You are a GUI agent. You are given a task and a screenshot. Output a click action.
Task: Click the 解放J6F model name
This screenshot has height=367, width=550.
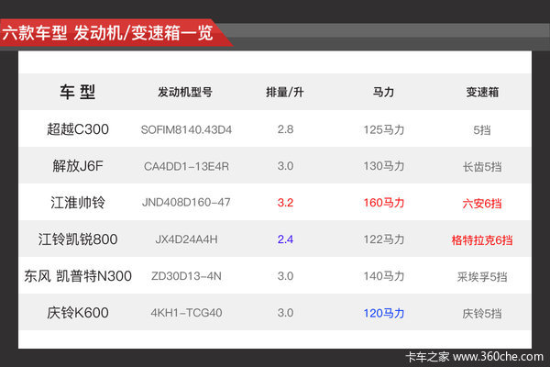(x=78, y=166)
